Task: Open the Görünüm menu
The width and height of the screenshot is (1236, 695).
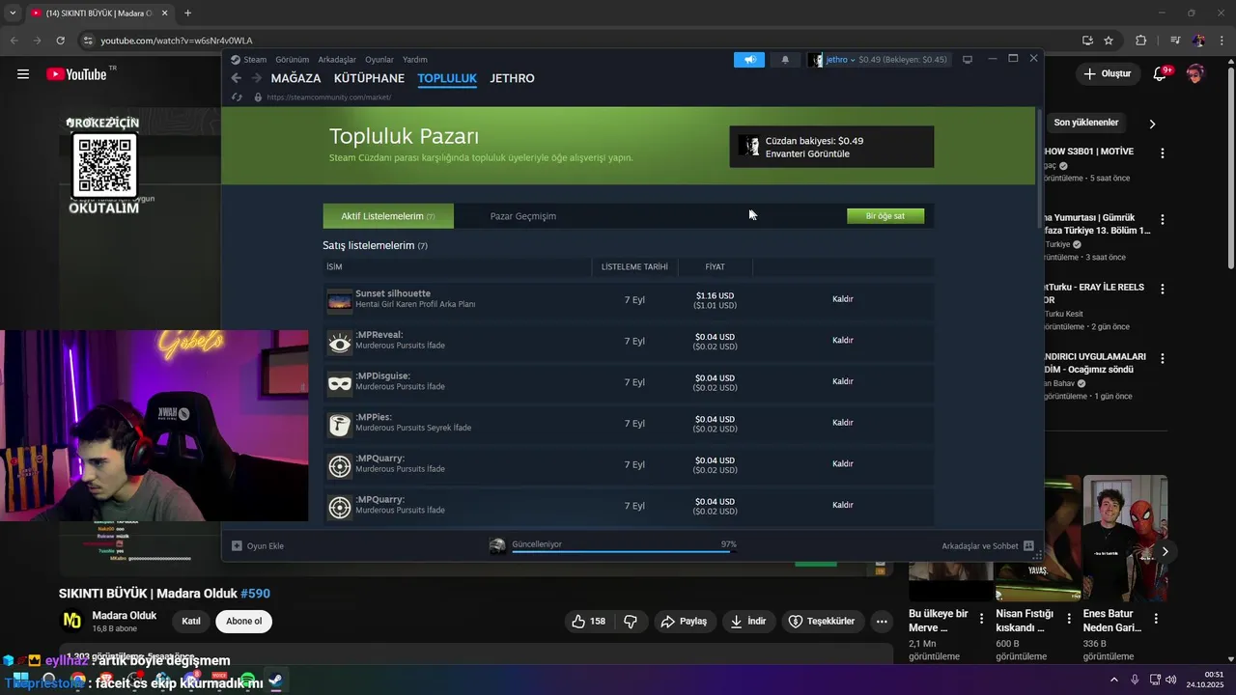Action: pyautogui.click(x=293, y=60)
